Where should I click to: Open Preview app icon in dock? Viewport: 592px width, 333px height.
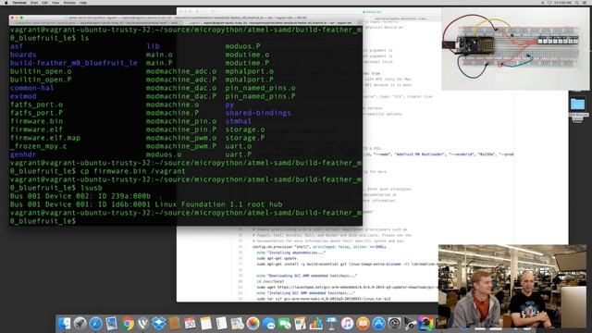click(x=112, y=324)
